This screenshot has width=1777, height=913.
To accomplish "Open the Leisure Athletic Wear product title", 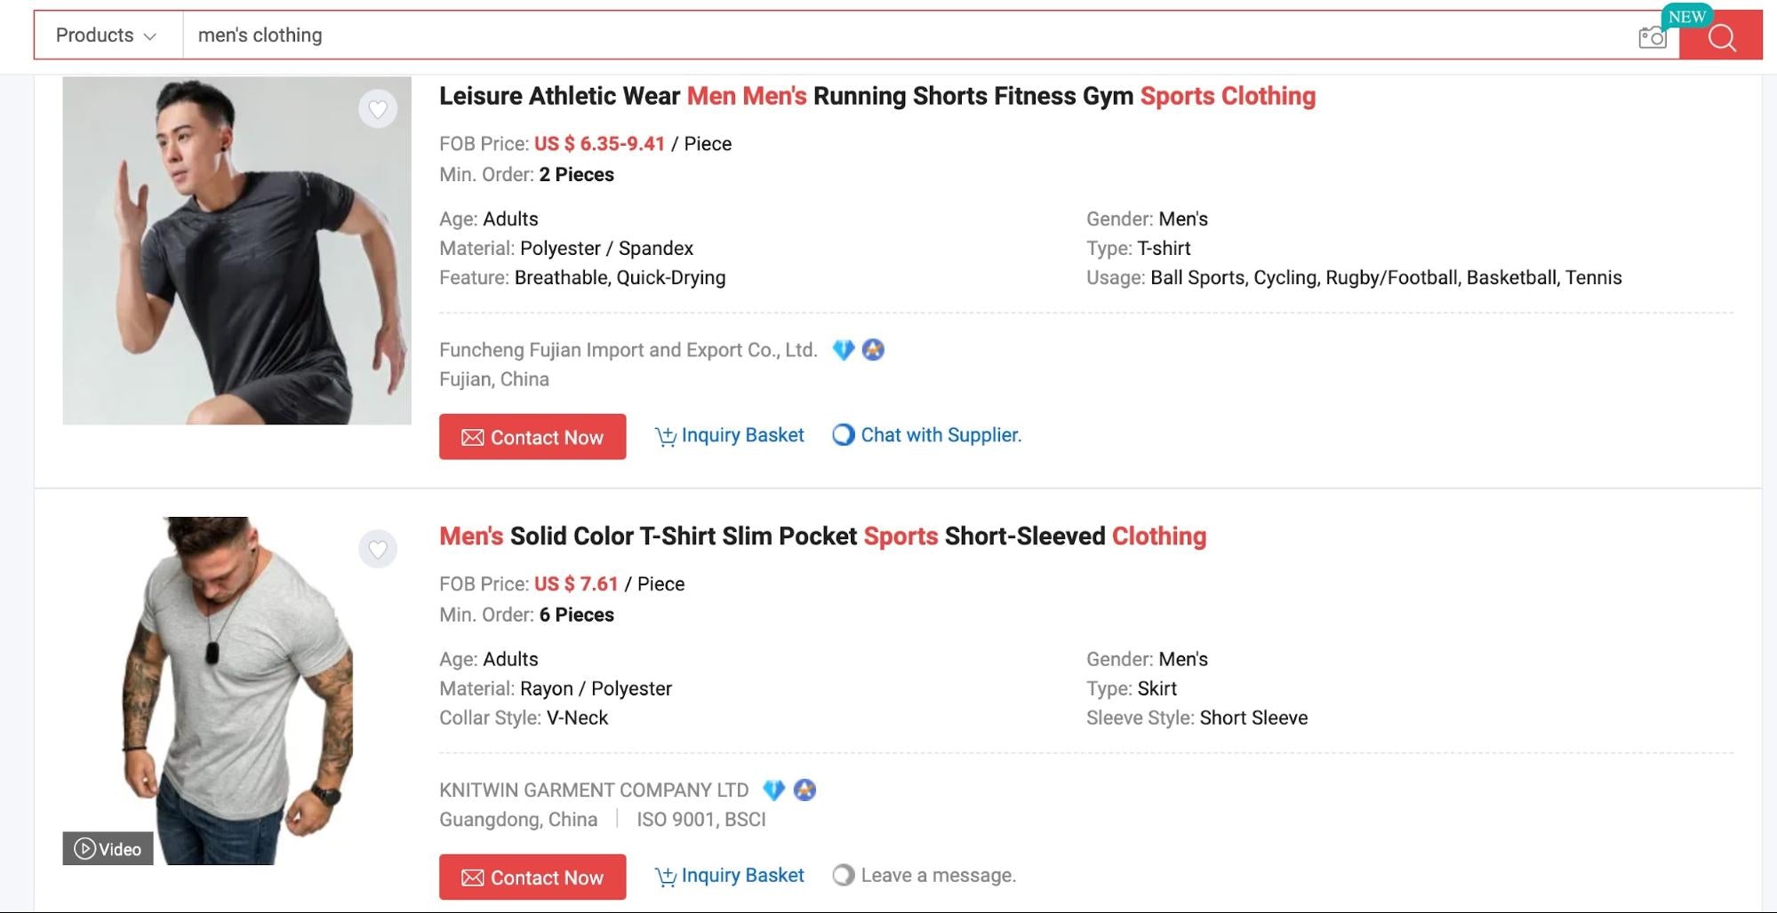I will click(877, 96).
